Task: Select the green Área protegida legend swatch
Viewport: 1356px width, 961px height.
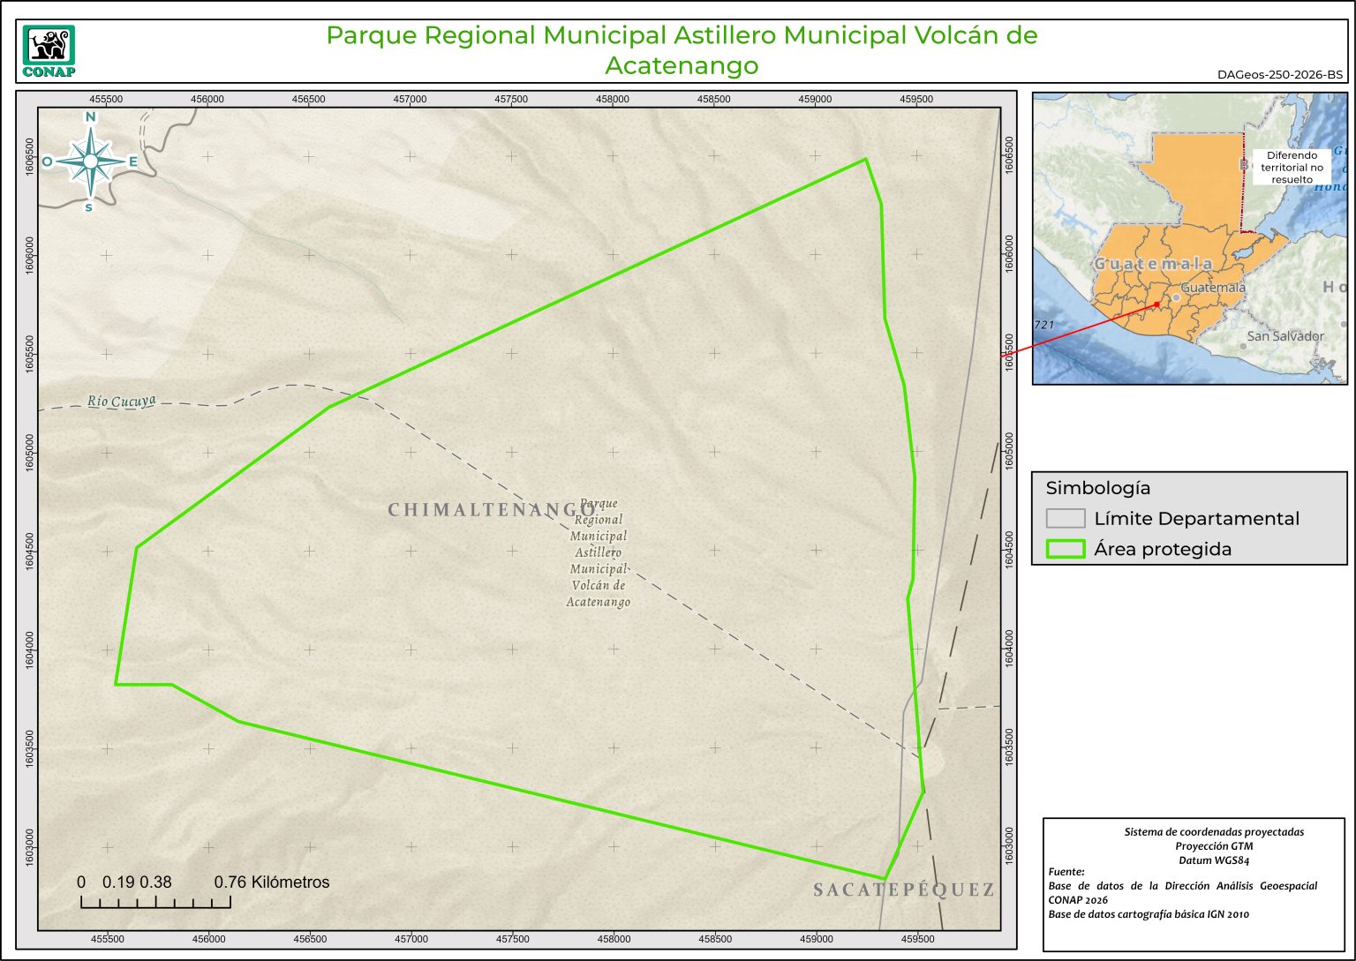Action: (x=1065, y=549)
